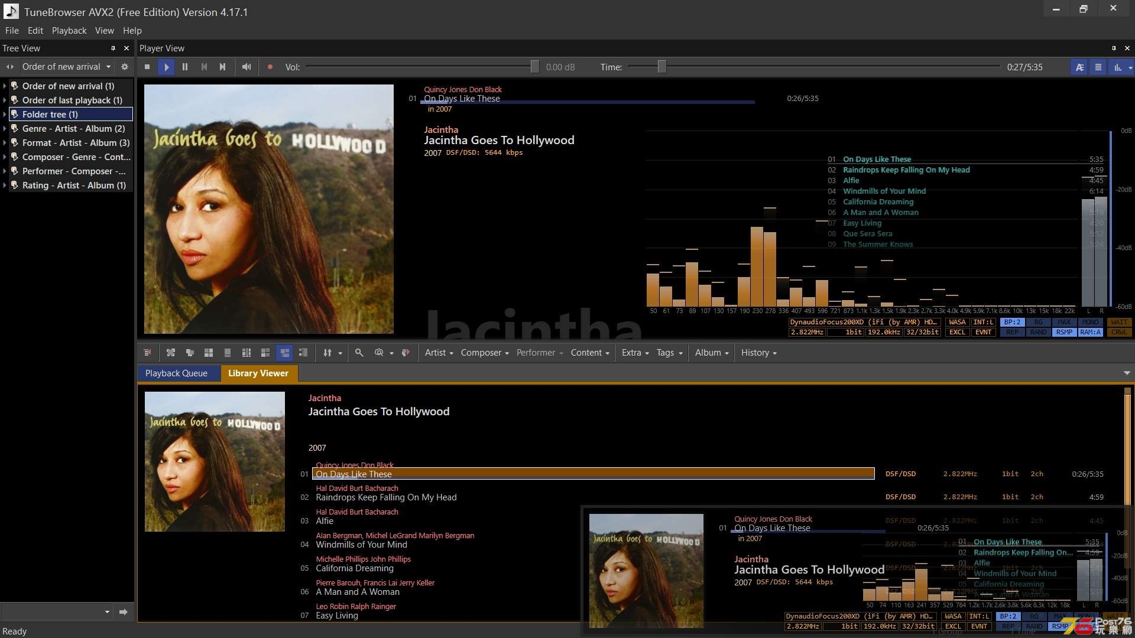Screen dimensions: 1135x638
Task: Open the spectrum display options dropdown arrow
Action: point(1130,67)
